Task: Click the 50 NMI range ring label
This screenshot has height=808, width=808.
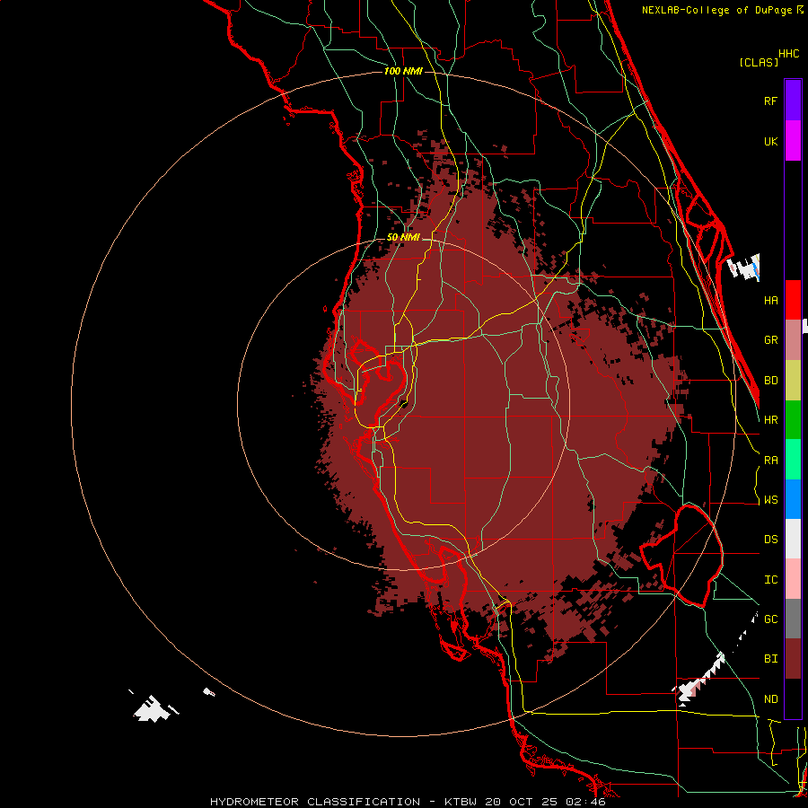Action: pos(403,238)
